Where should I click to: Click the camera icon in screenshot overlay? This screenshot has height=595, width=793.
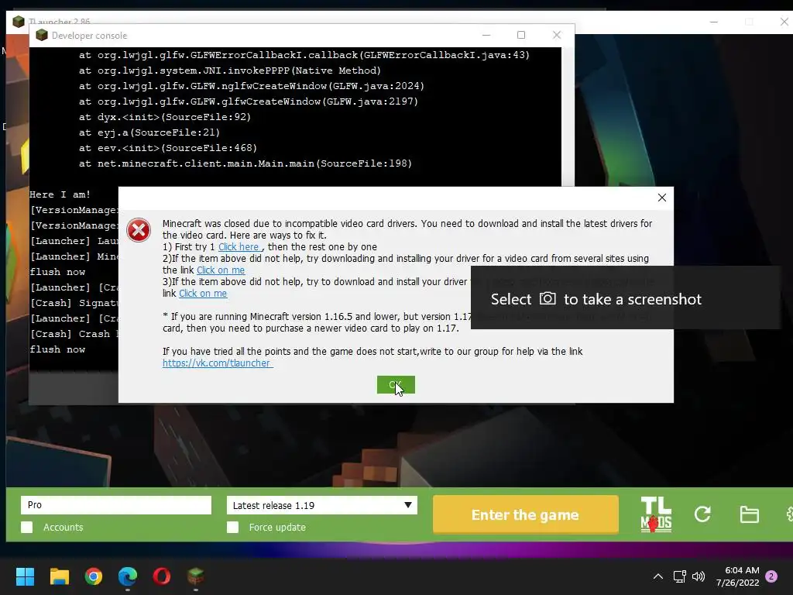pos(548,298)
